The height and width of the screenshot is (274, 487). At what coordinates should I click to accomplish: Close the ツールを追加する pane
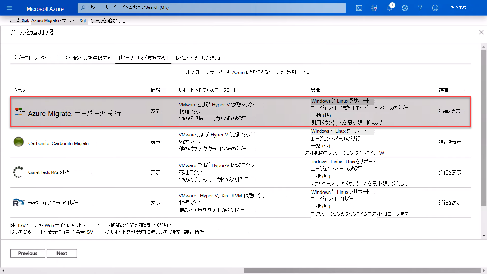(x=481, y=32)
